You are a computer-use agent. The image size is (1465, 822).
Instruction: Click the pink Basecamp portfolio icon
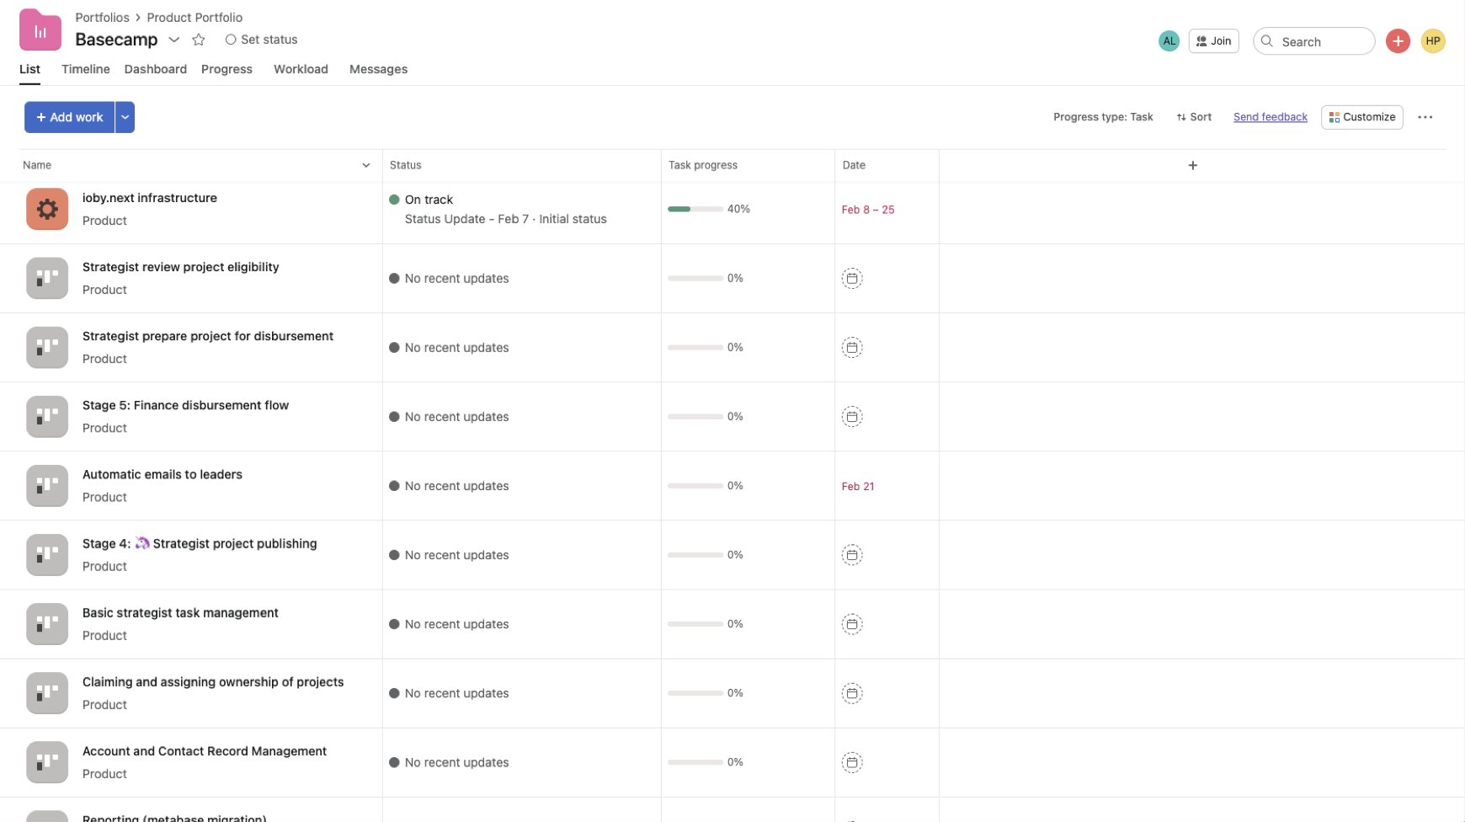(x=40, y=30)
